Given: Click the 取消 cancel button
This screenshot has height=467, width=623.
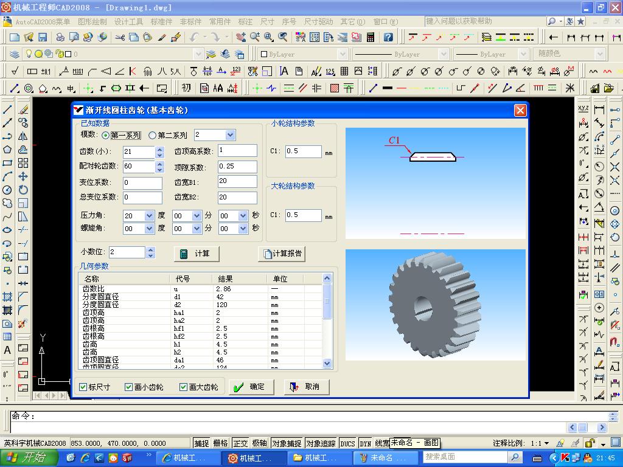Looking at the screenshot, I should (307, 387).
